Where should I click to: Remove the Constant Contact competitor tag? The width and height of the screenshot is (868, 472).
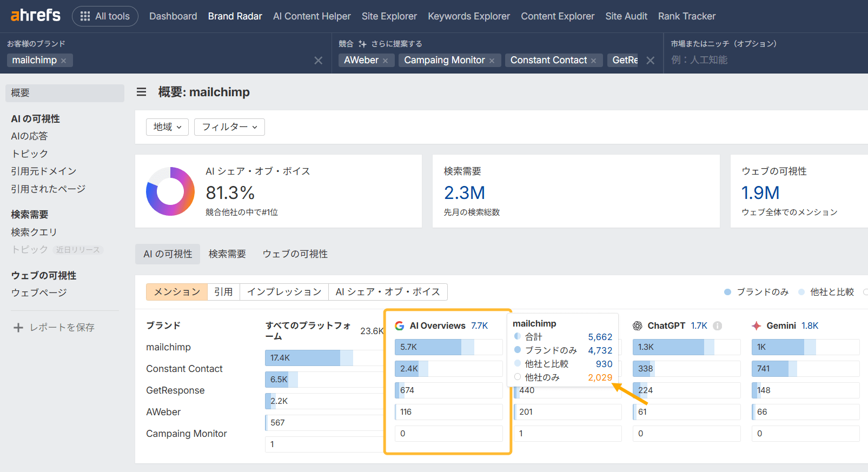pyautogui.click(x=593, y=61)
